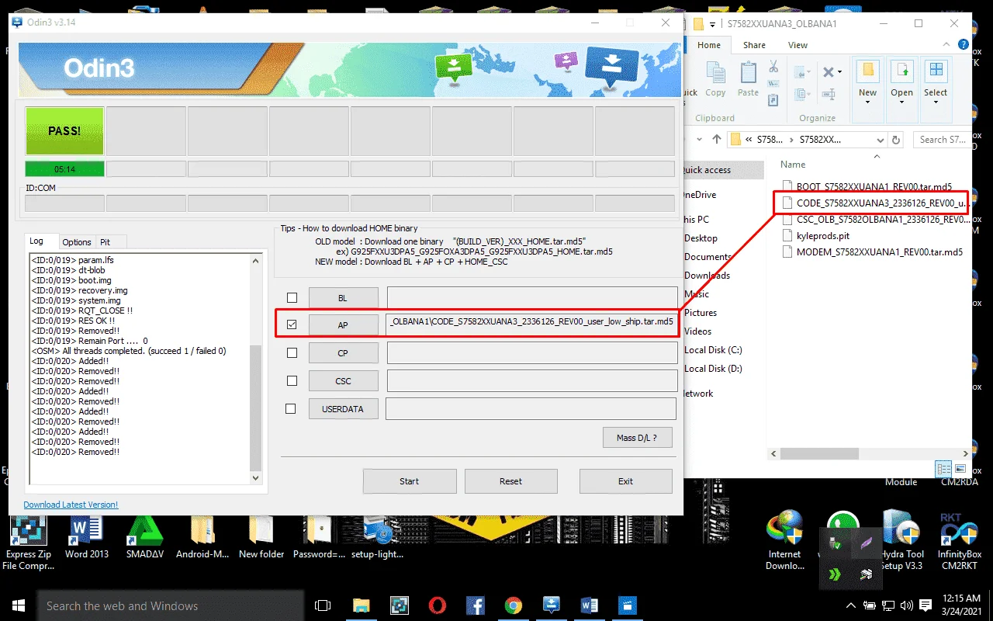The width and height of the screenshot is (993, 621).
Task: Select BOOT_S7582XXUANA1_REV00.tar.md5 file
Action: tap(867, 186)
